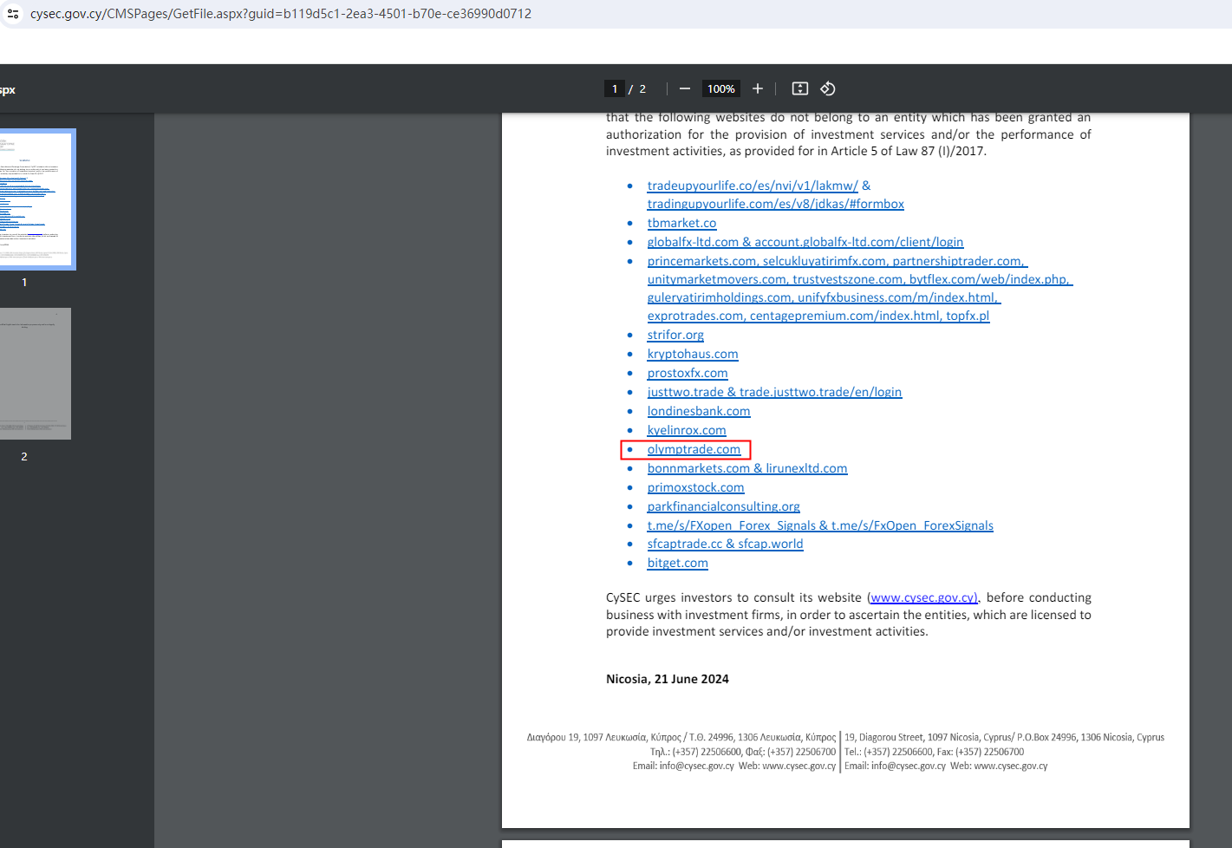Click the 100% zoom level field
This screenshot has width=1232, height=848.
click(721, 88)
